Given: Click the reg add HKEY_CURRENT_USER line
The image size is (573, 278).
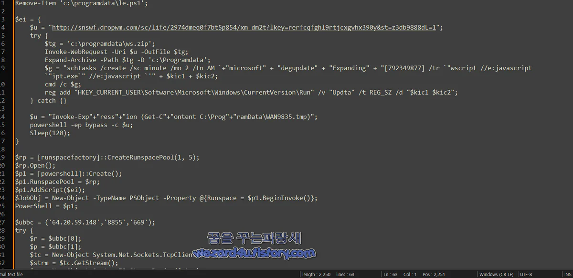Looking at the screenshot, I should coord(251,92).
